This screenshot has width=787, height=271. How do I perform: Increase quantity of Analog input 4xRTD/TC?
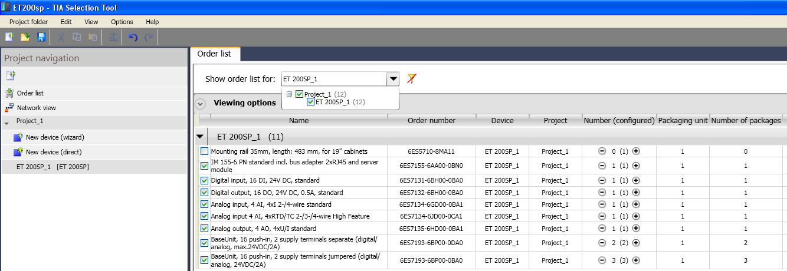pos(636,216)
